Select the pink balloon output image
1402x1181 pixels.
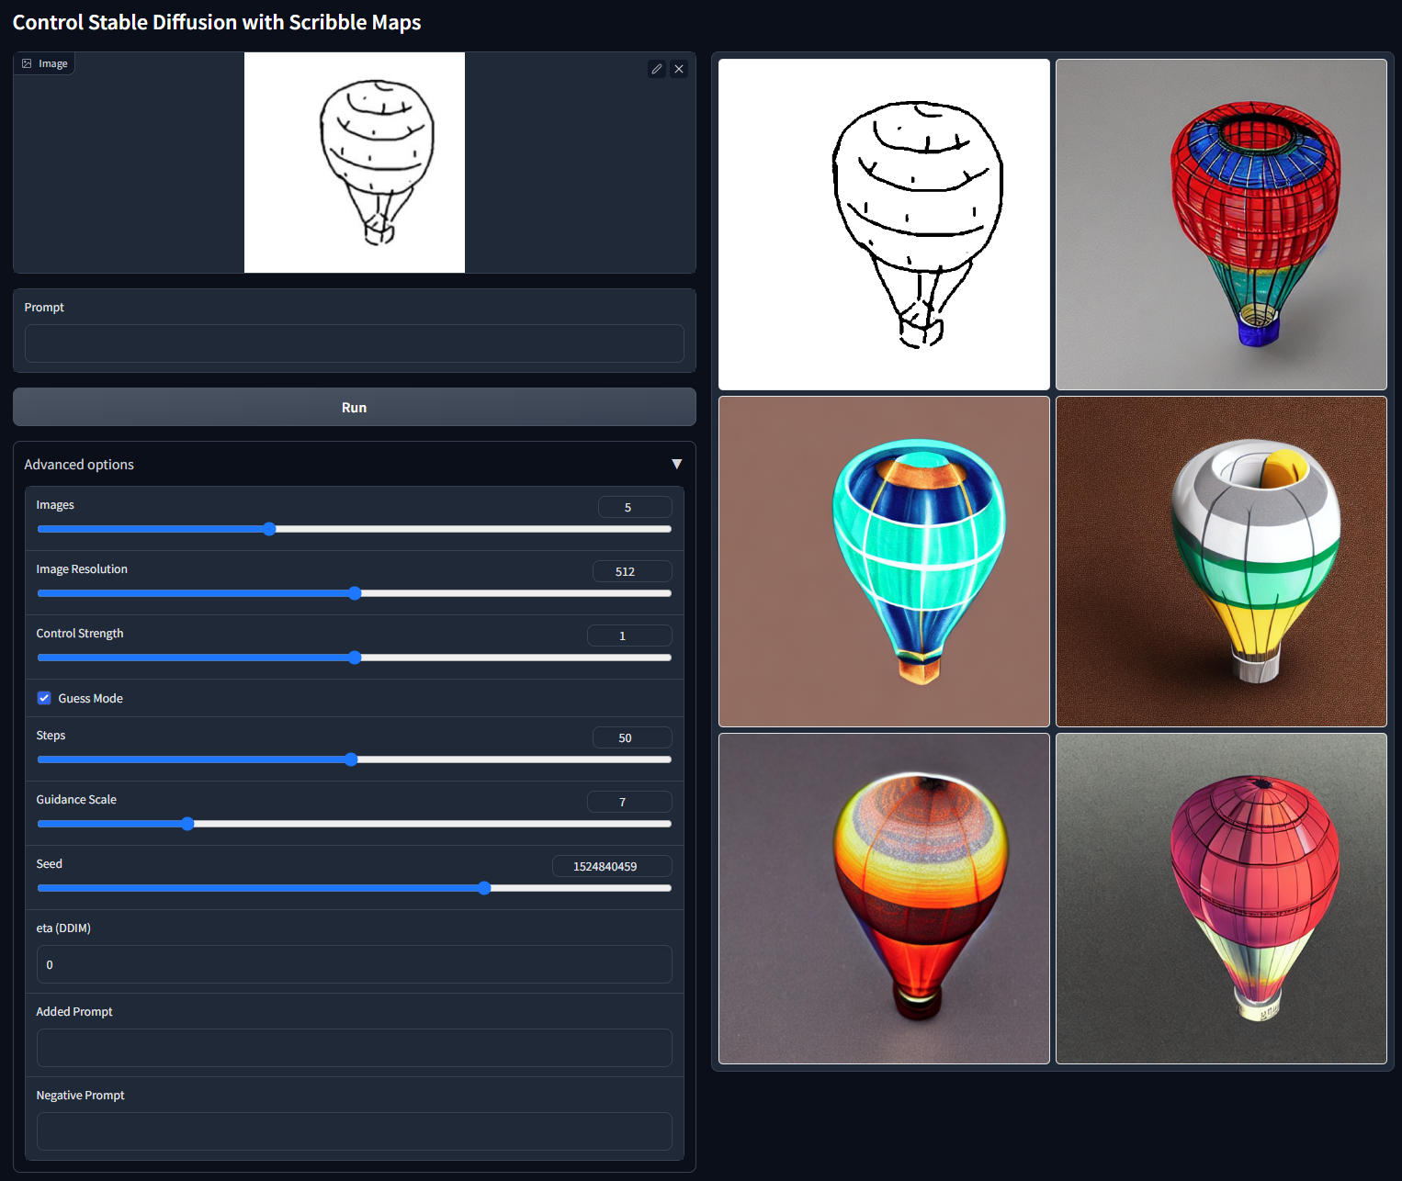(1221, 899)
